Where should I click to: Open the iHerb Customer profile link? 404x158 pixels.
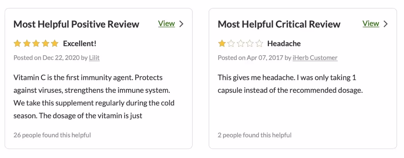click(x=315, y=58)
